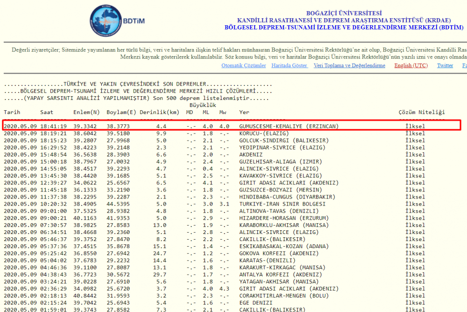Select the TURKIYE-IRAN SINIR BOLGESI entry
467x312 pixels.
coord(282,204)
